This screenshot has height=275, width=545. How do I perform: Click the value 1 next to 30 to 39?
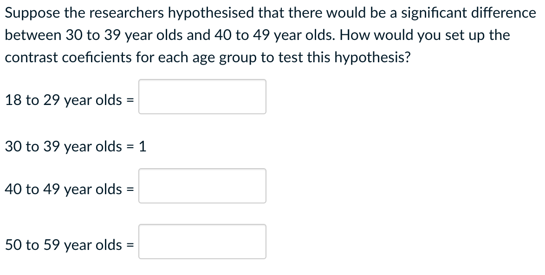pyautogui.click(x=144, y=147)
